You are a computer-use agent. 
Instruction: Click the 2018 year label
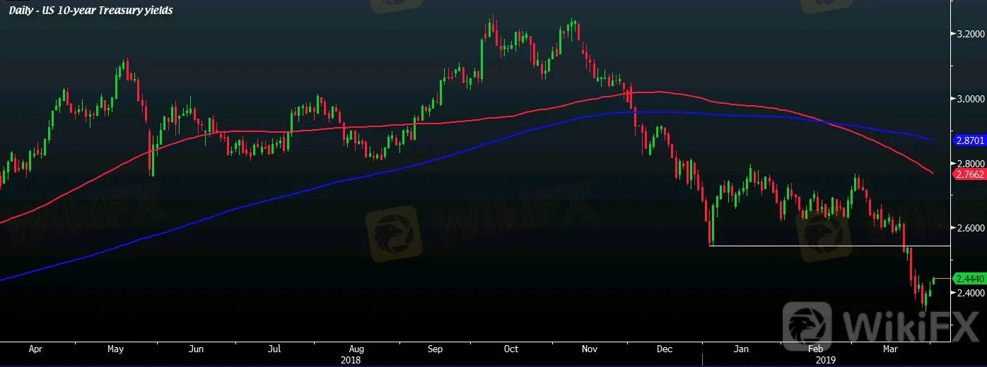pyautogui.click(x=351, y=359)
